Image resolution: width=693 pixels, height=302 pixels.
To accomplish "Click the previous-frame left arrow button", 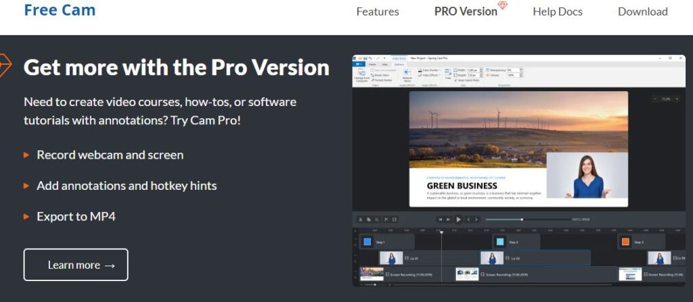I will [x=468, y=220].
